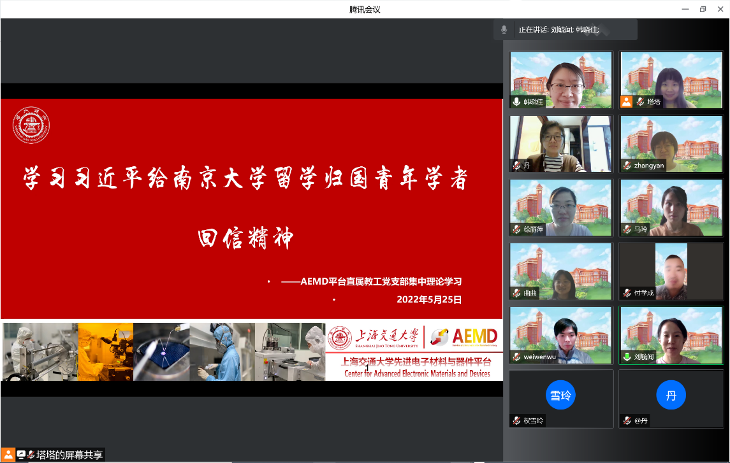Viewport: 730px width, 463px height.
Task: Click the green microphone icon beside 刘毓闻
Action: 627,357
